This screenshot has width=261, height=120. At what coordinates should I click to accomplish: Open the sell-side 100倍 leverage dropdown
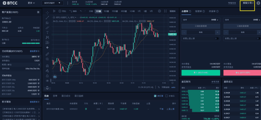pos(242,20)
